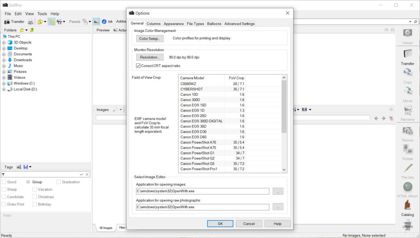This screenshot has width=420, height=238.
Task: Click the HTML Album sphere icon
Action: 407,187
